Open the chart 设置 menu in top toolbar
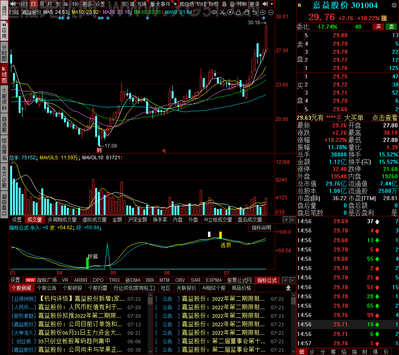Viewport: 399px width, 355px height. (x=100, y=4)
